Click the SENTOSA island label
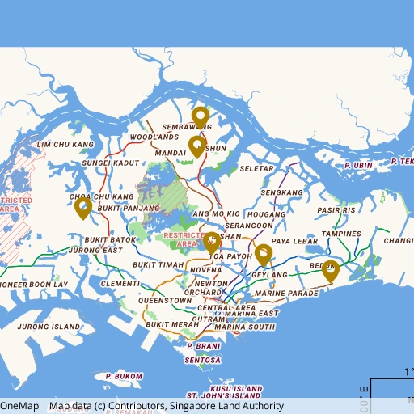 [203, 360]
